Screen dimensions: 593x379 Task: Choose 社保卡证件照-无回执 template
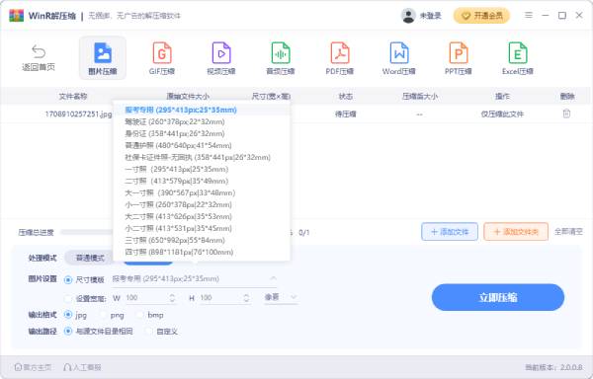point(198,157)
